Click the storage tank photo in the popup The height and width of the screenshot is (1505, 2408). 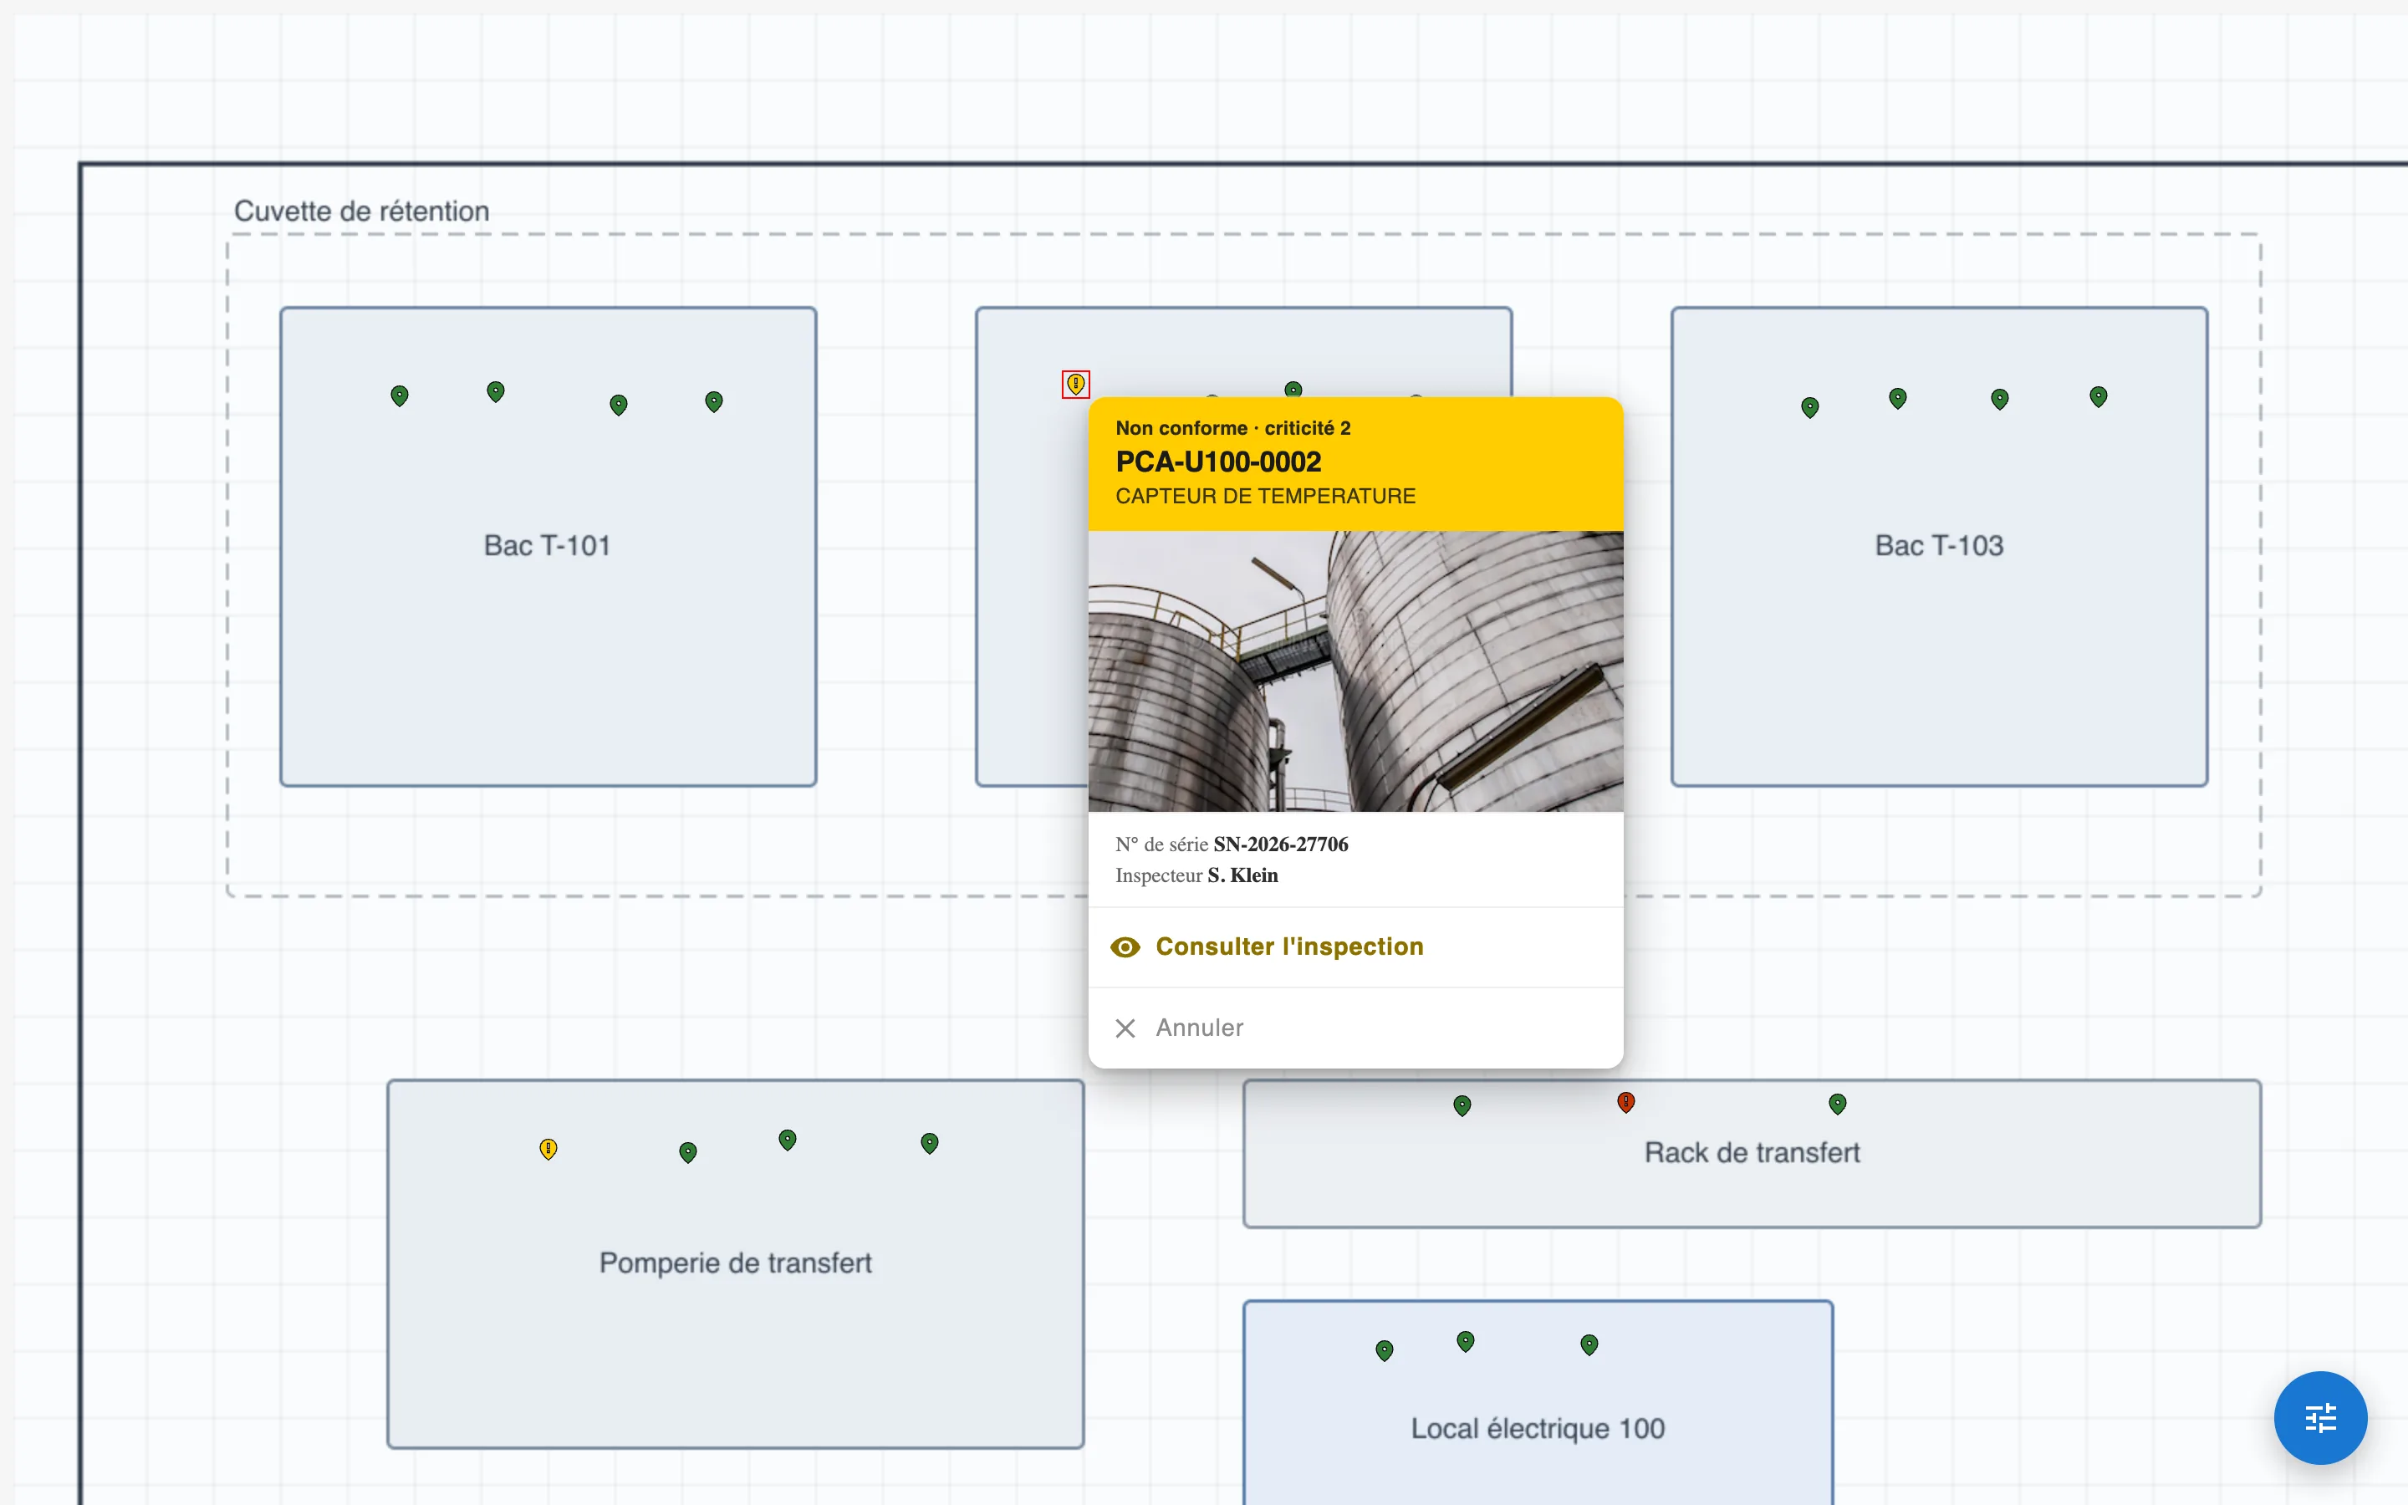coord(1355,671)
